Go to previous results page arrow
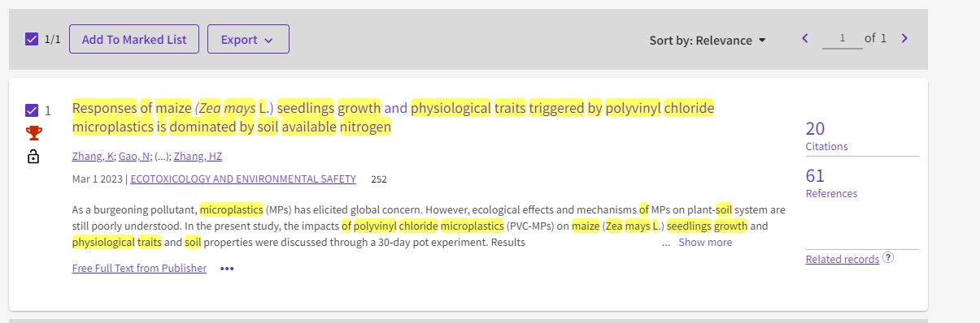Image resolution: width=980 pixels, height=323 pixels. (x=805, y=38)
